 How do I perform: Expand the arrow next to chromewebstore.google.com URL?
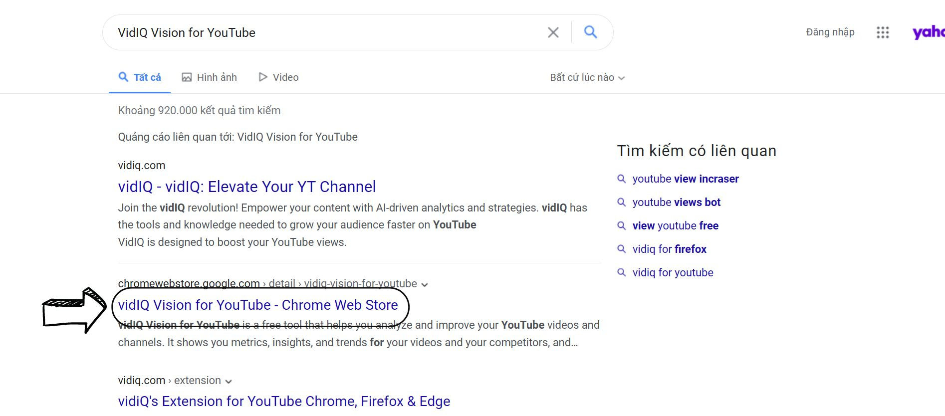[425, 285]
